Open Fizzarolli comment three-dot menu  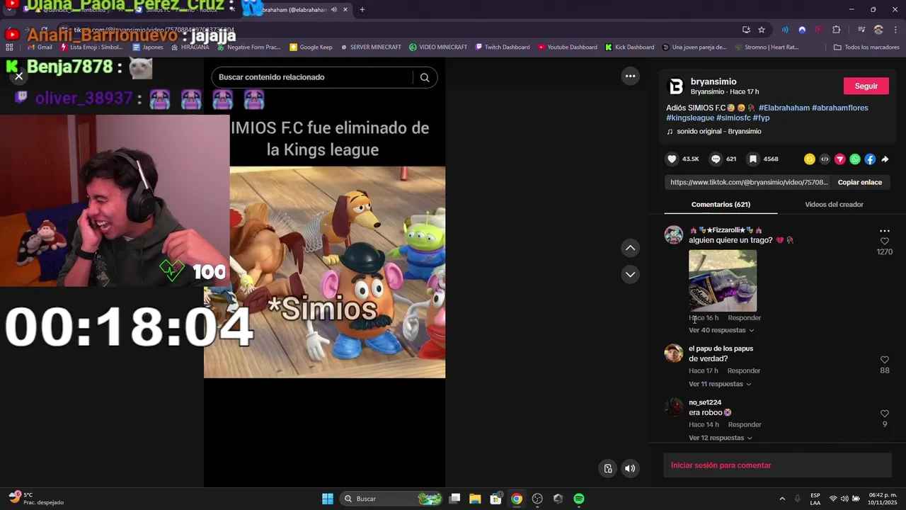coord(884,231)
